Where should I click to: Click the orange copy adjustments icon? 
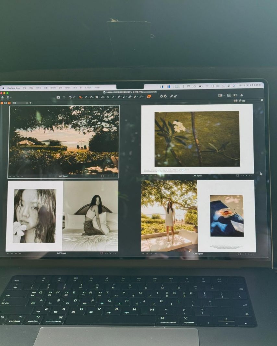(x=149, y=96)
